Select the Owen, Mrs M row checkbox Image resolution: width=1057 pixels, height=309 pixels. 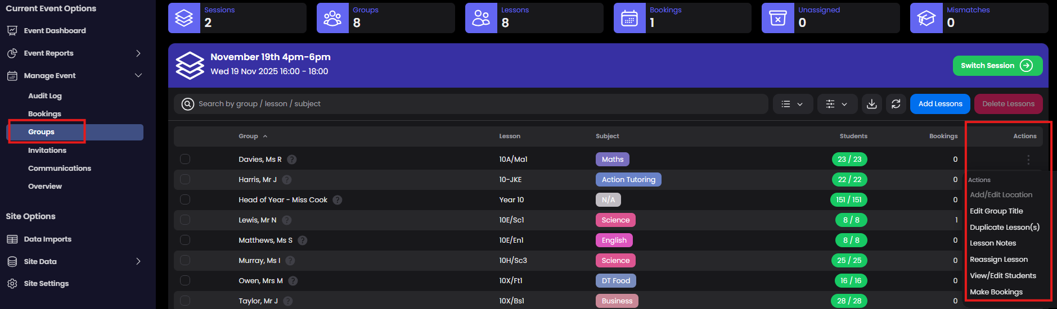(x=185, y=280)
